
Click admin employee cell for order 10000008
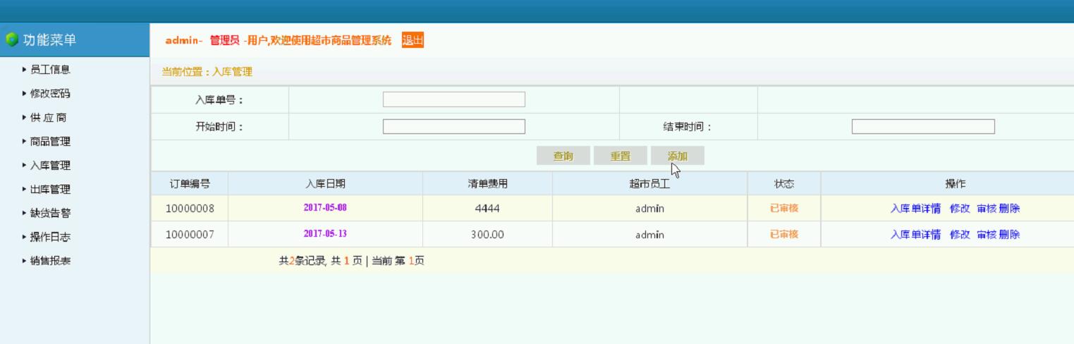tap(649, 209)
